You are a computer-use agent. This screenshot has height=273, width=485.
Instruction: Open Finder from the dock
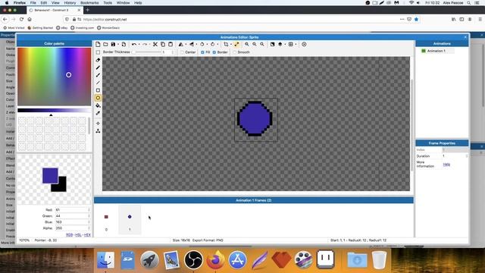pos(106,259)
